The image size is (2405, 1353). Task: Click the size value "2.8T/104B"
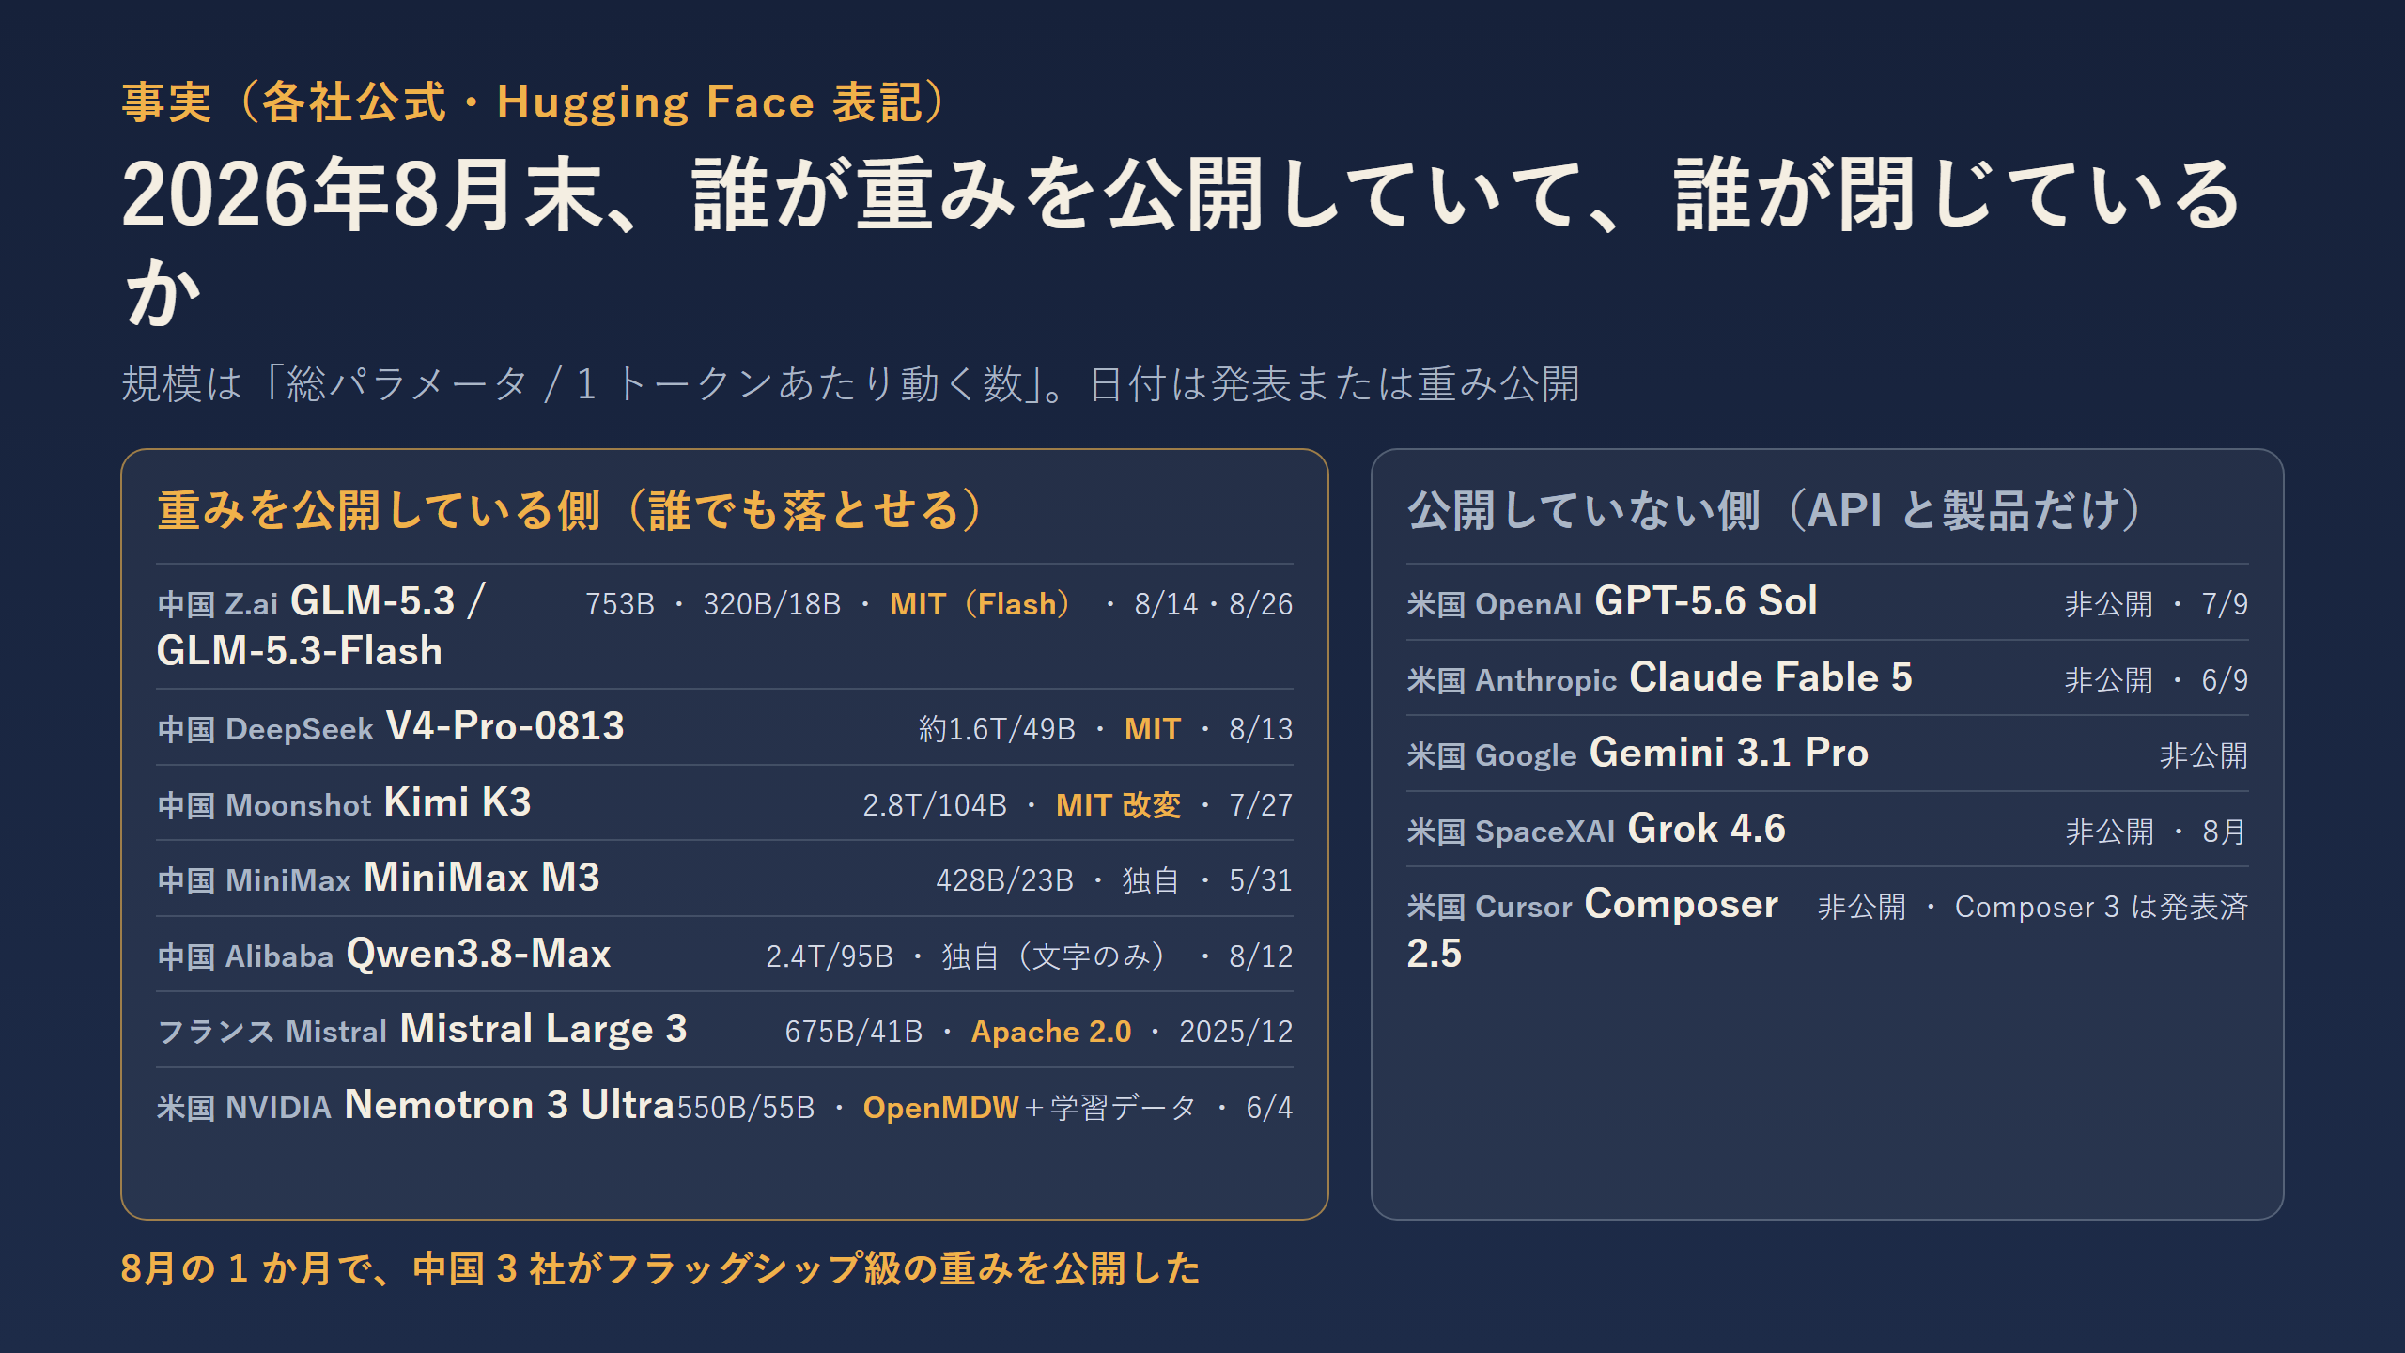[x=935, y=805]
